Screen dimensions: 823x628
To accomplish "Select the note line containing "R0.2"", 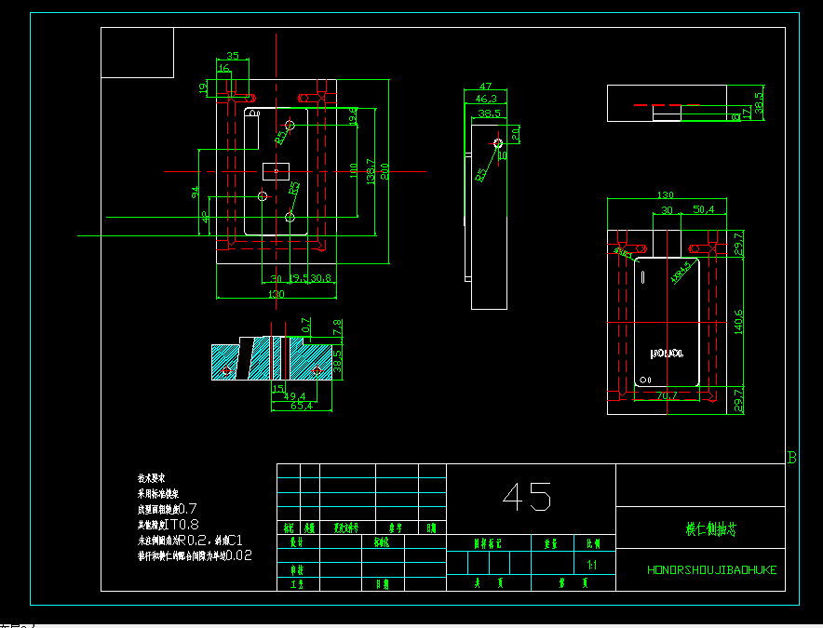I will 190,540.
